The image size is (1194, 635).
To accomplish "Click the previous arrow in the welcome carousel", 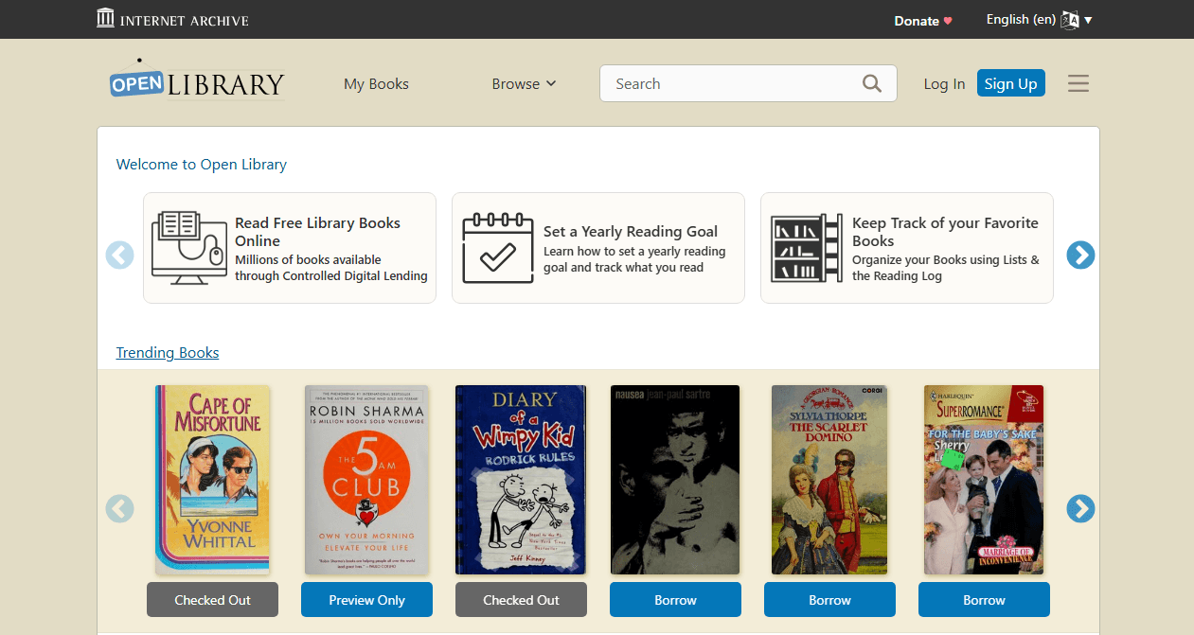I will coord(119,255).
